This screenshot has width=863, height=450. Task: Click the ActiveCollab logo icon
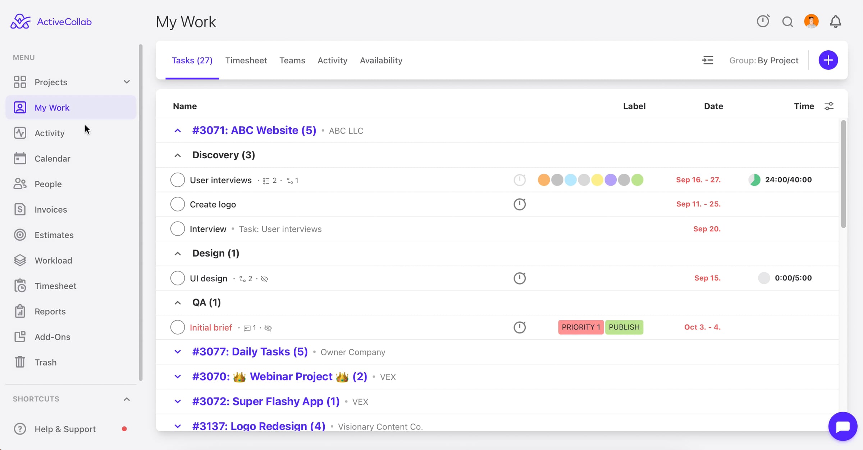pos(20,22)
